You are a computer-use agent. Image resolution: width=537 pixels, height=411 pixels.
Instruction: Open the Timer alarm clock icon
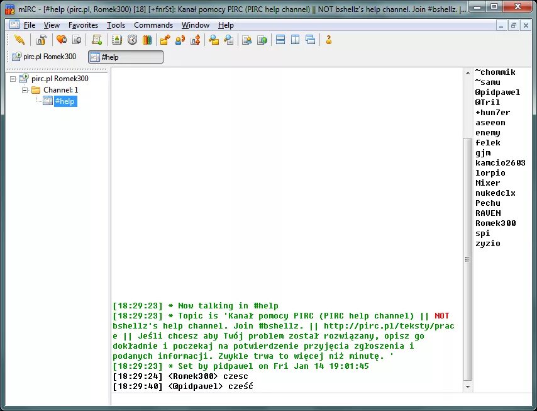pyautogui.click(x=132, y=40)
